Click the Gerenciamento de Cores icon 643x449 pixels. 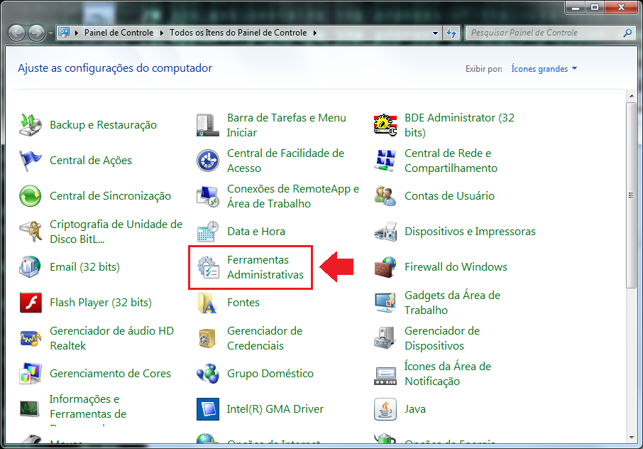[31, 374]
